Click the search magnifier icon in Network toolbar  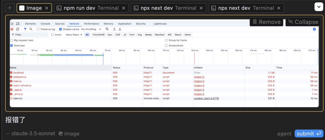[x=31, y=29]
